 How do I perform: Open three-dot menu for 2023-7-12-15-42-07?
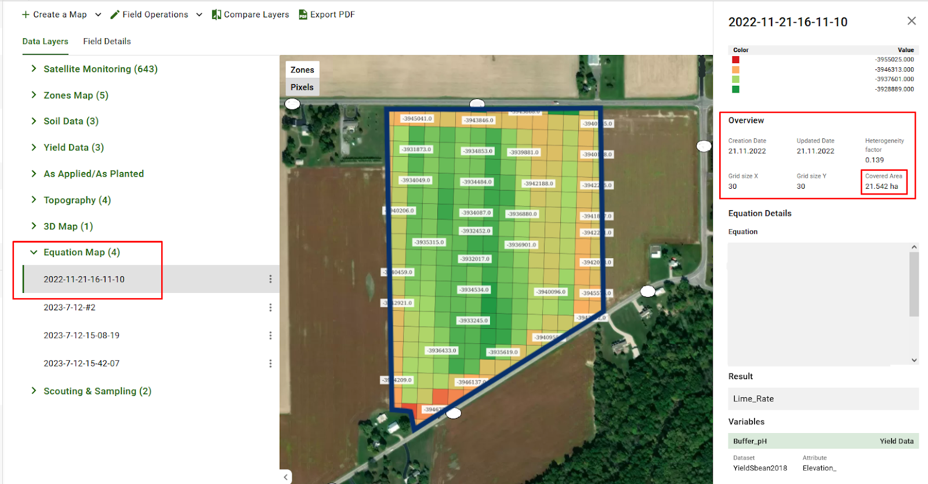click(x=270, y=364)
